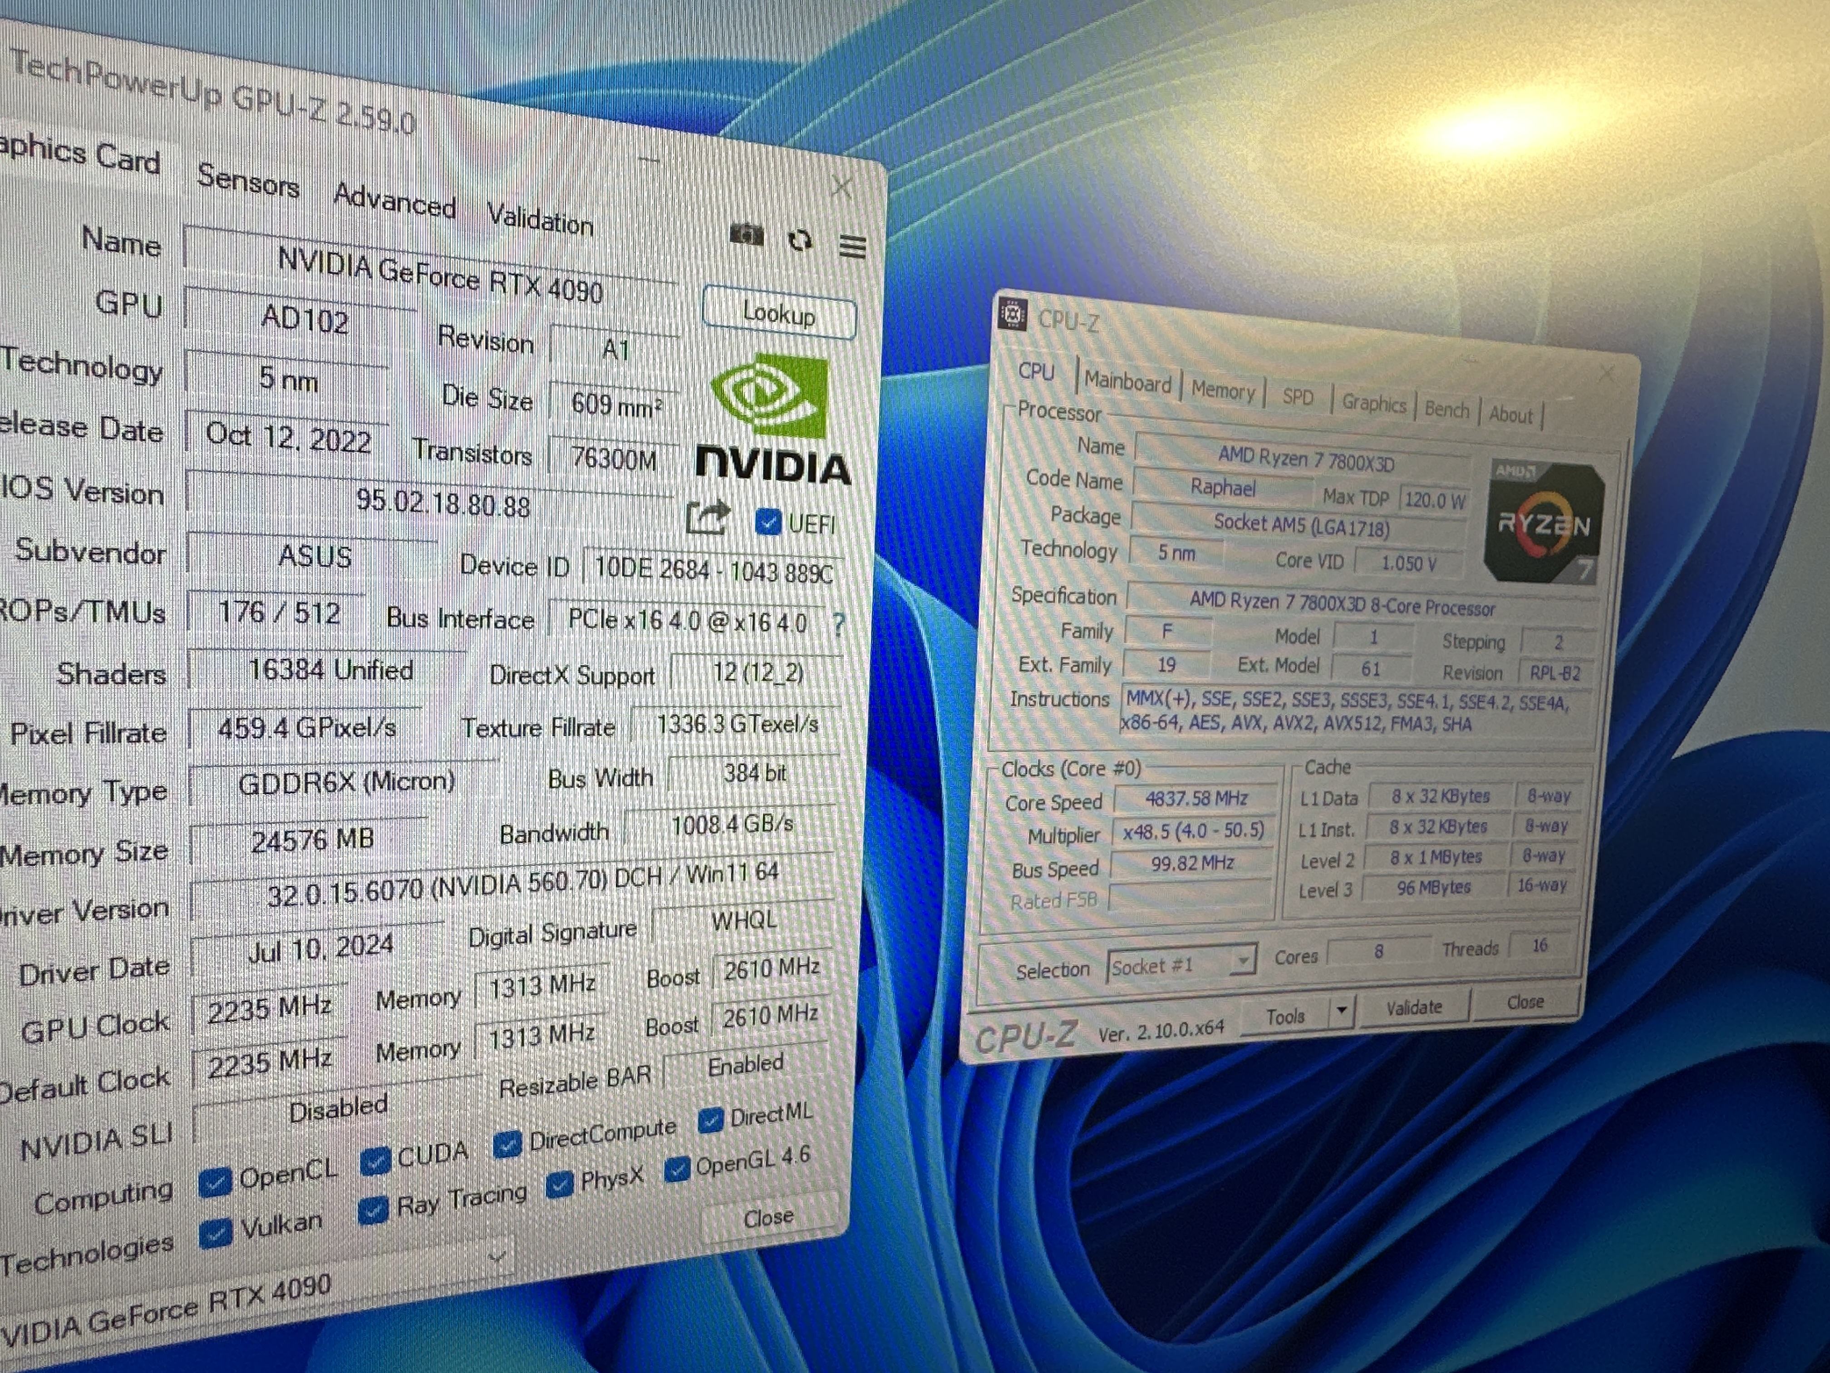Click the GPU-Z screenshot camera icon
The height and width of the screenshot is (1373, 1830).
pos(746,236)
